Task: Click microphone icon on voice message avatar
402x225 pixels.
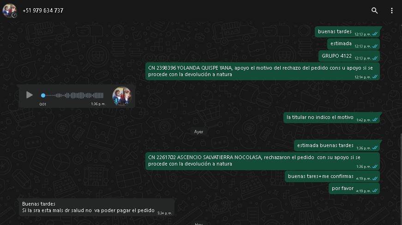Action: (116, 101)
